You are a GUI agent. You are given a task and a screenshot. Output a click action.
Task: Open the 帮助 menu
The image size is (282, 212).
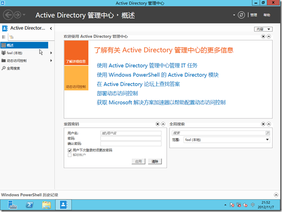(x=267, y=15)
